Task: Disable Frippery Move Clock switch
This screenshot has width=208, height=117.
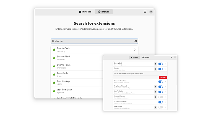Action: tap(161, 82)
